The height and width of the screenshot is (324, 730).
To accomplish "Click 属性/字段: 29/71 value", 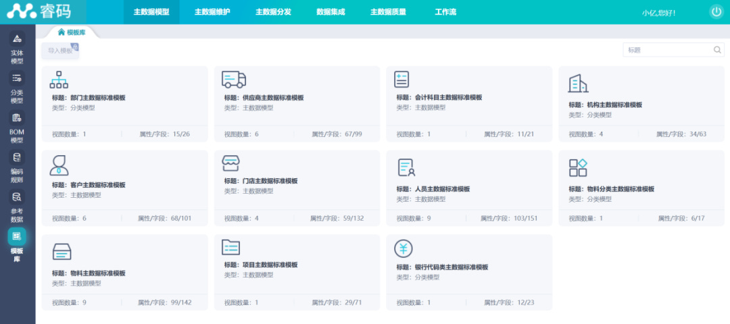I will pos(337,302).
